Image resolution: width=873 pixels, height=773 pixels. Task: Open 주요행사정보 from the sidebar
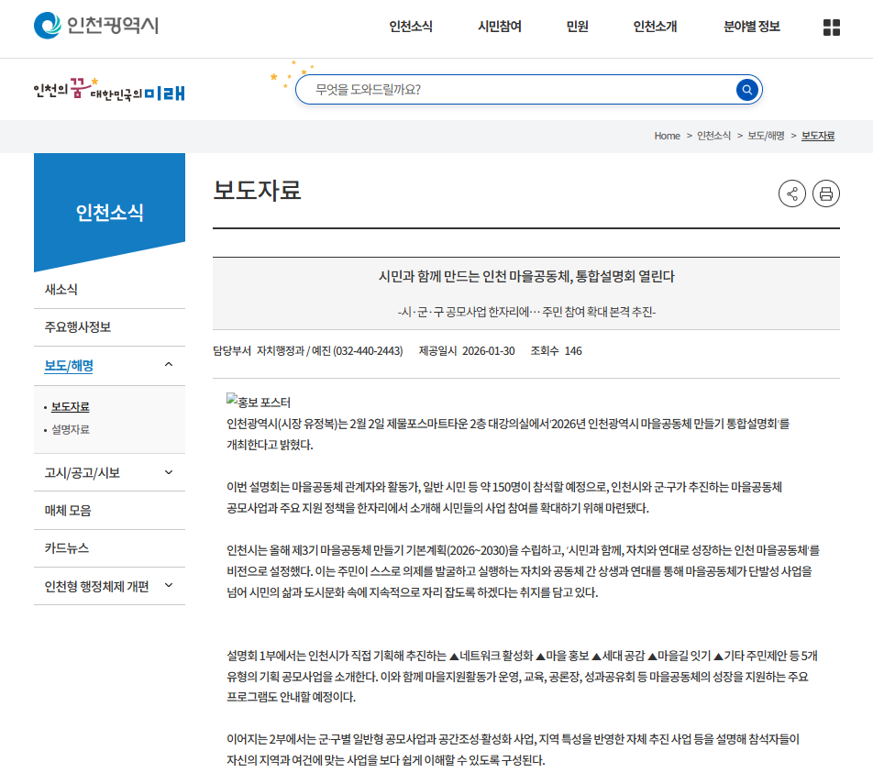click(78, 327)
